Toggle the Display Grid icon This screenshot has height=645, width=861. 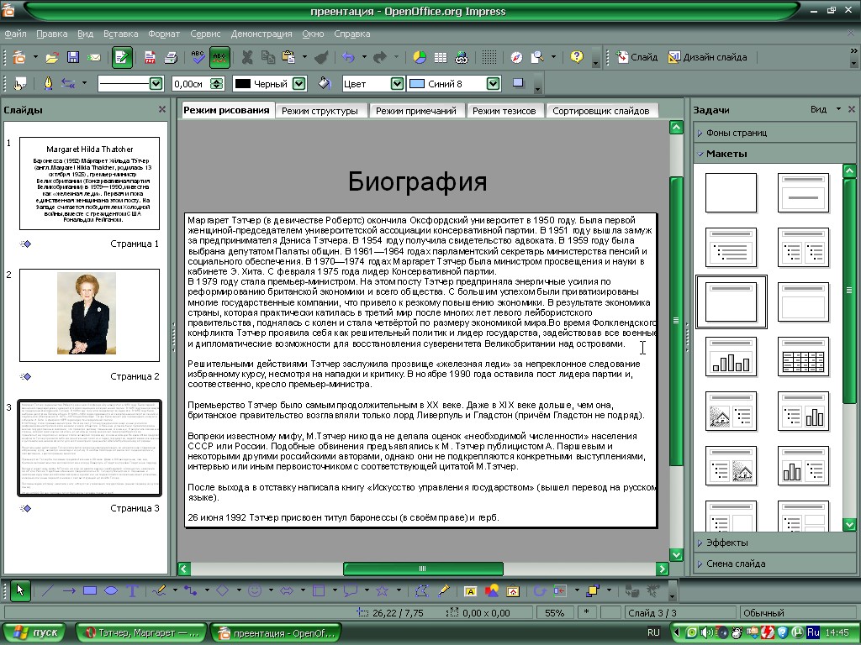(489, 57)
